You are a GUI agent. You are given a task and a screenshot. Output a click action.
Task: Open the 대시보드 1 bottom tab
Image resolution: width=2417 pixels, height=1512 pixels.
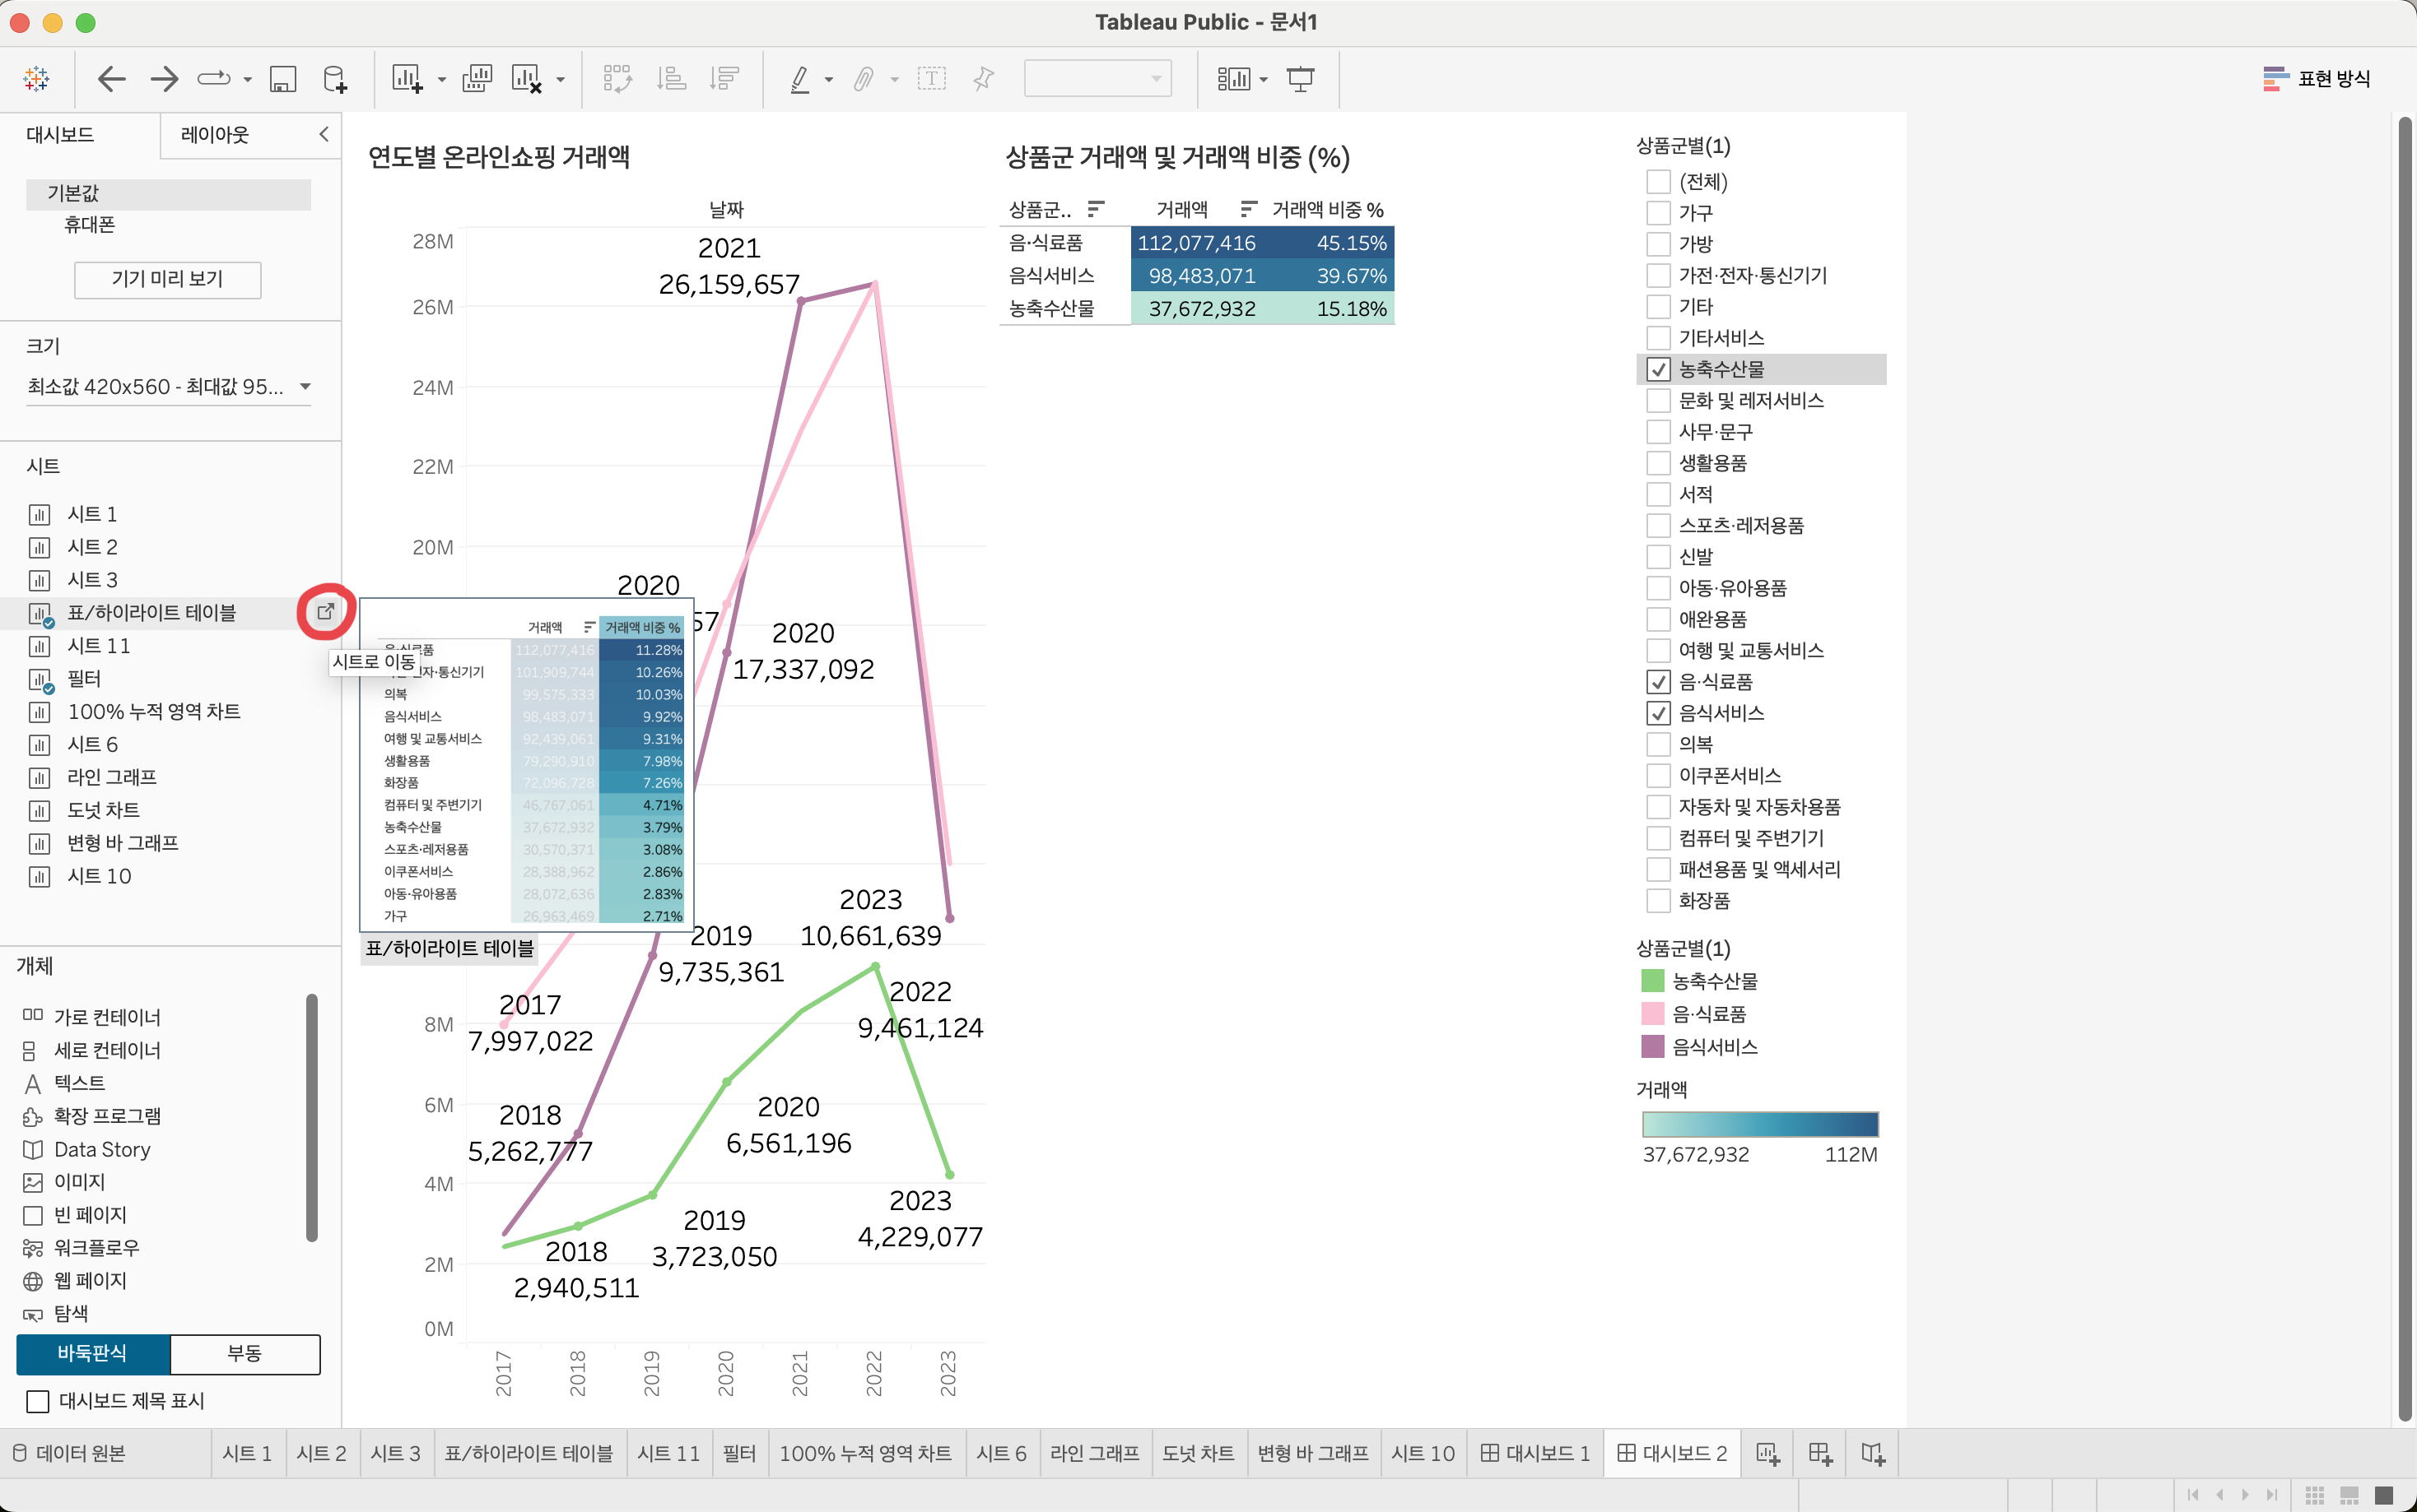1534,1453
